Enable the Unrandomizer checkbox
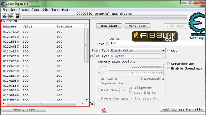This screenshot has width=206, height=115. (x=168, y=64)
